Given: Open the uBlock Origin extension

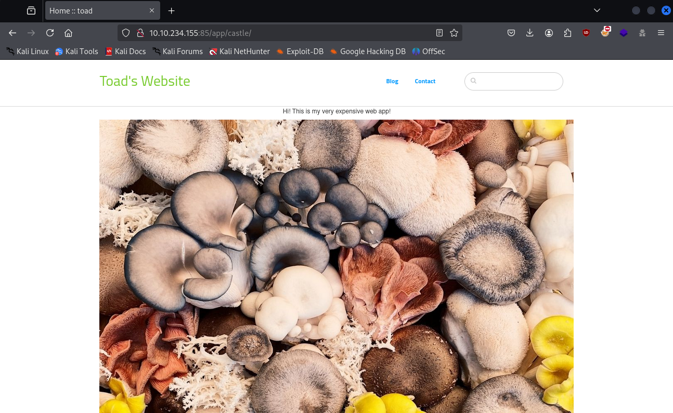Looking at the screenshot, I should (586, 33).
